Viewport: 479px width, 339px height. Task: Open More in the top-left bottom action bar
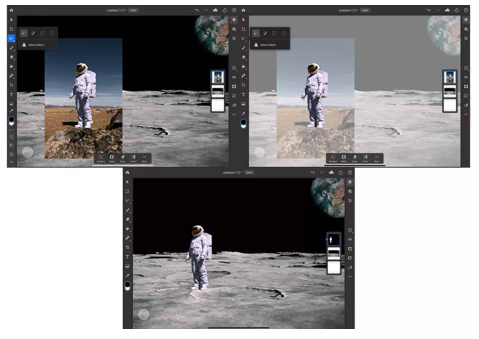tap(144, 158)
